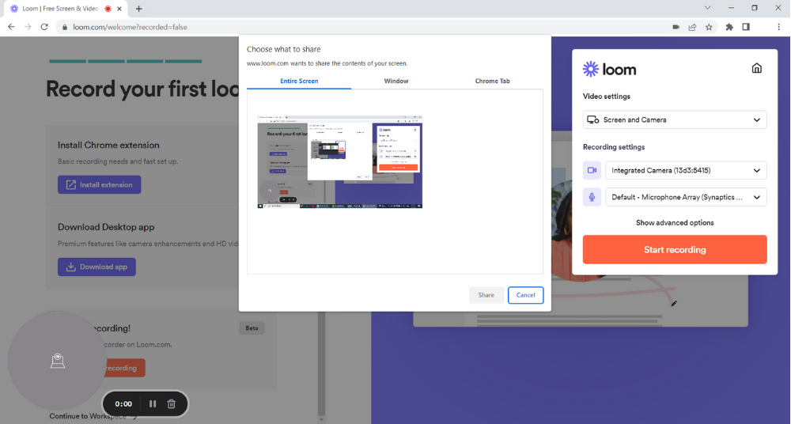791x424 pixels.
Task: Open the Screen and Camera dropdown
Action: pos(675,119)
